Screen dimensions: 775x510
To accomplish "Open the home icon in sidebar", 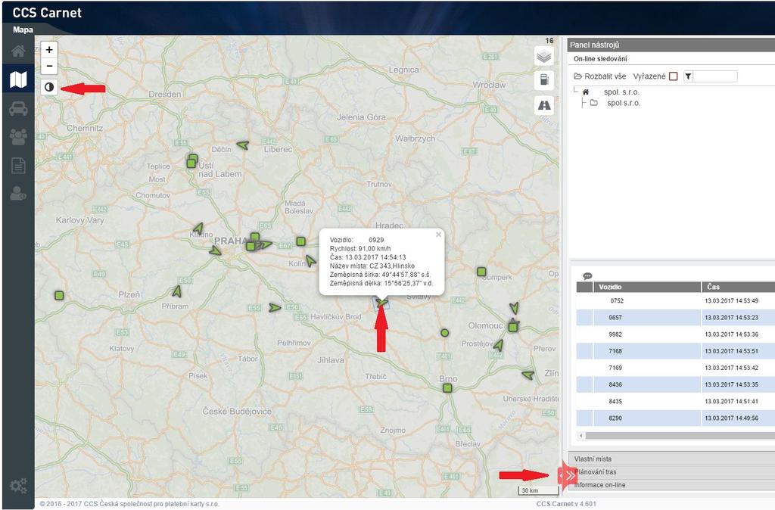I will 18,51.
